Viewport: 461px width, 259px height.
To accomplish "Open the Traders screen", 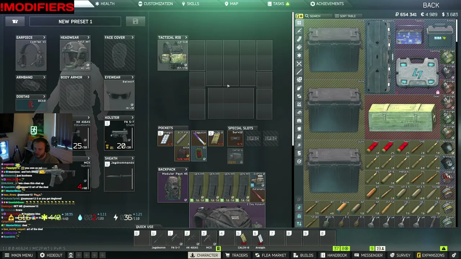I will pos(237,255).
